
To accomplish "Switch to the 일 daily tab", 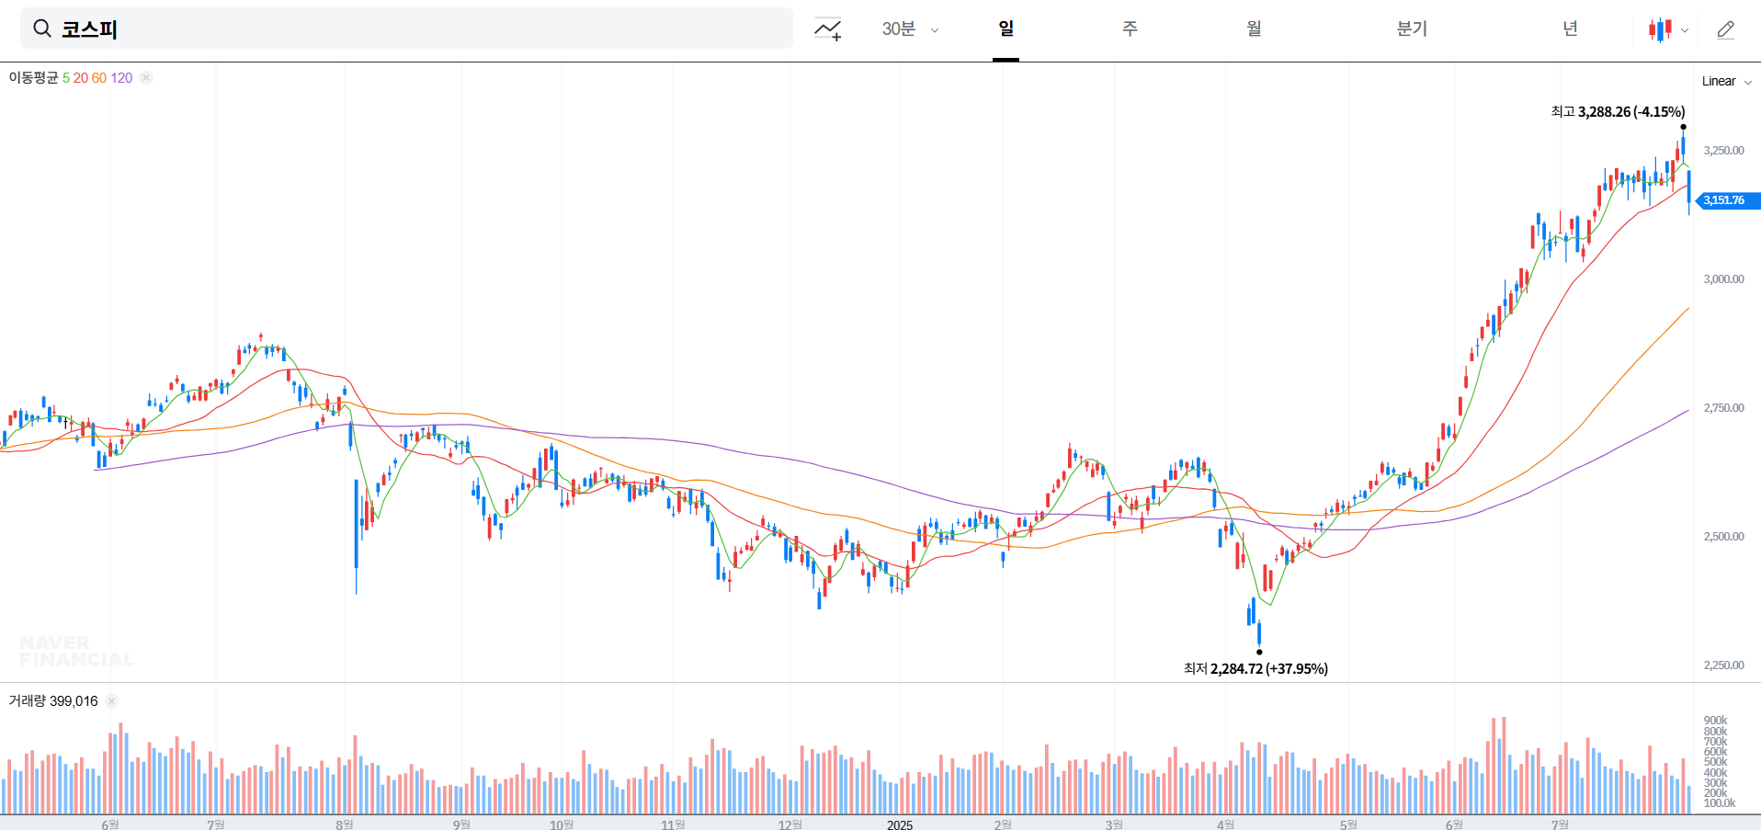I will click(1006, 28).
